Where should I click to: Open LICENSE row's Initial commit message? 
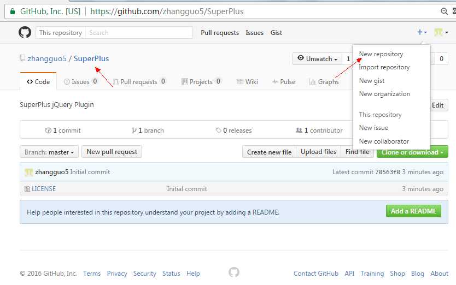(187, 189)
